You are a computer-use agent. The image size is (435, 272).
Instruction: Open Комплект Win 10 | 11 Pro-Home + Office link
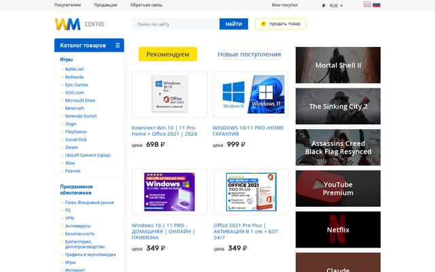point(164,131)
